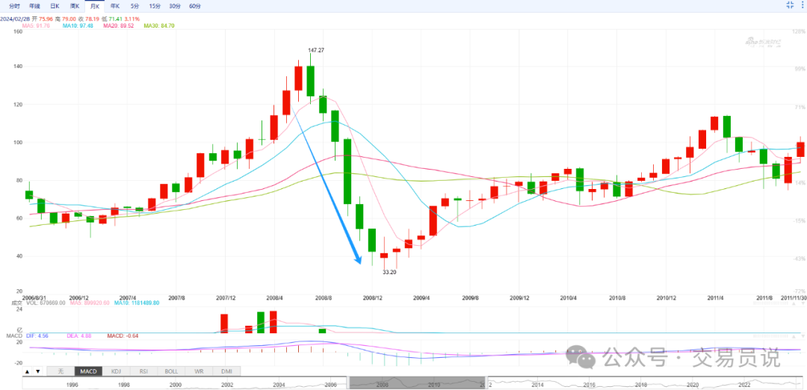Show the 30分 minute chart
807x390 pixels.
pos(174,6)
